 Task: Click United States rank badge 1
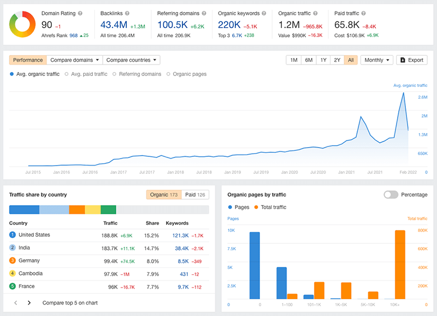click(13, 235)
